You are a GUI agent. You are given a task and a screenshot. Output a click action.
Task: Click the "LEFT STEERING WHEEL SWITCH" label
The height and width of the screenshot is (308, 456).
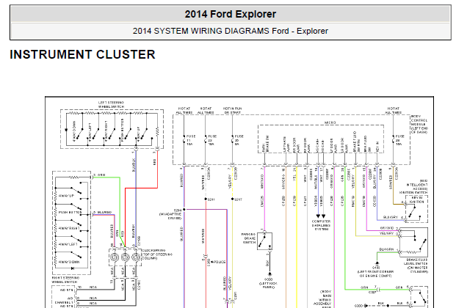[x=111, y=105]
